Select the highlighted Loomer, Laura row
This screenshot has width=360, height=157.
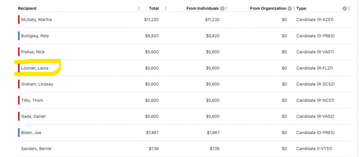(x=35, y=68)
